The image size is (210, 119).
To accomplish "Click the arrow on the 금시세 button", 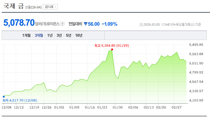I will click(x=56, y=7).
